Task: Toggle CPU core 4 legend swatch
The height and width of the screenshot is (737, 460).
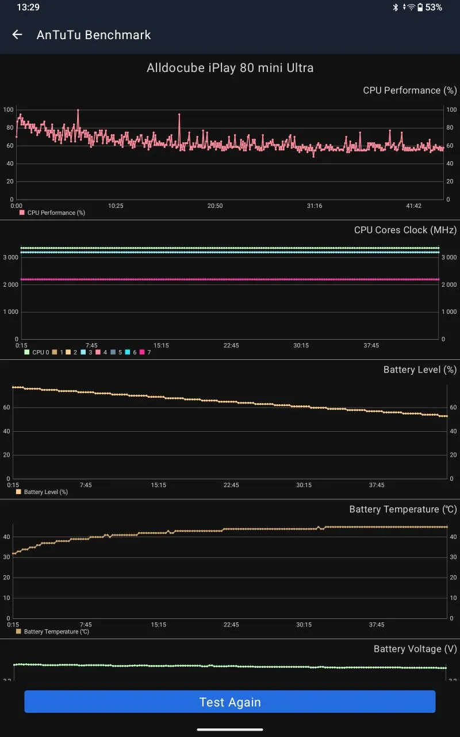Action: pyautogui.click(x=98, y=352)
